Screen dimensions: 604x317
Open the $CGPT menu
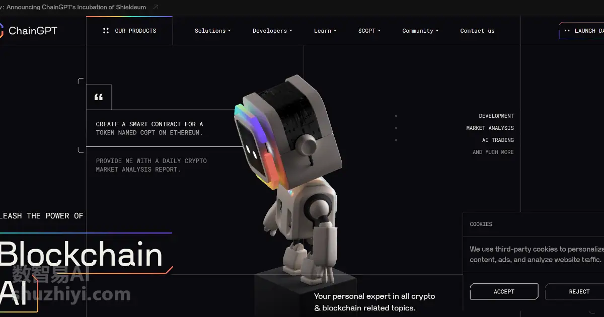pyautogui.click(x=369, y=31)
